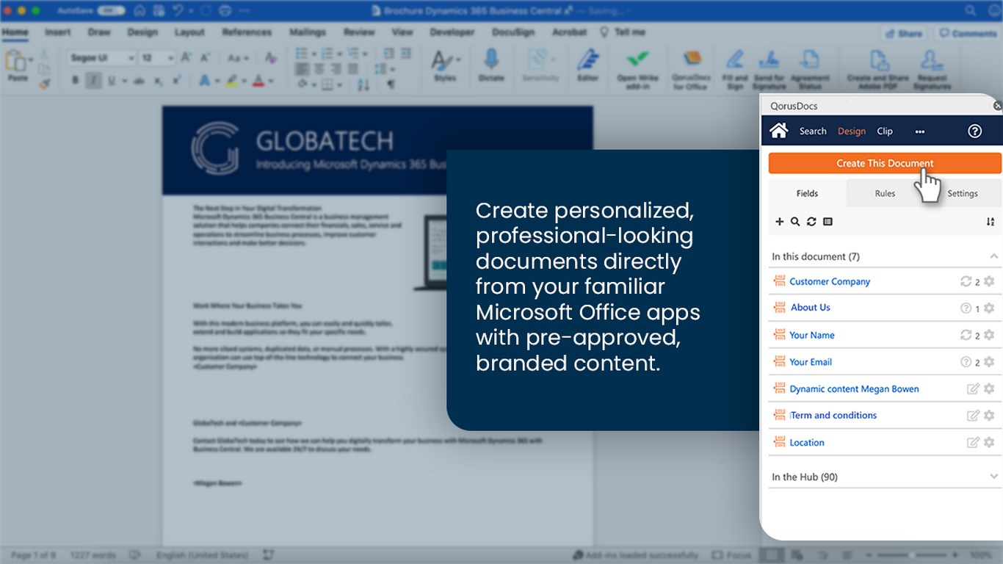Select Design in QorusDocs navigation
The image size is (1003, 564).
(x=852, y=131)
